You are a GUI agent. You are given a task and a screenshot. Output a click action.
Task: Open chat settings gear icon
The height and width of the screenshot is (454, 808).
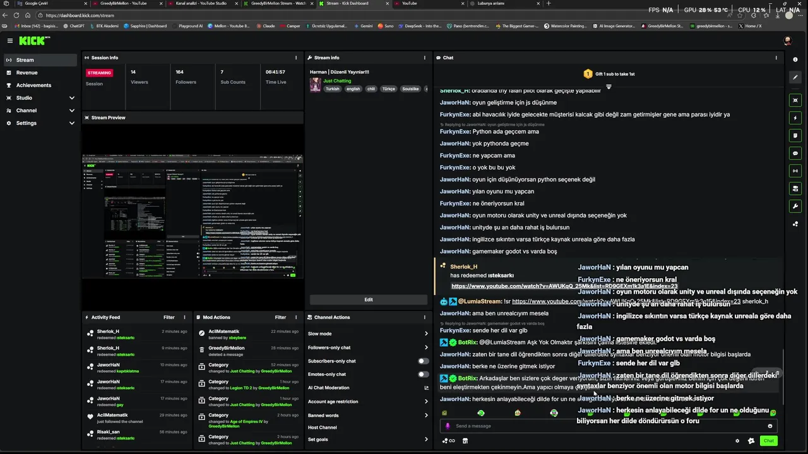coord(737,441)
